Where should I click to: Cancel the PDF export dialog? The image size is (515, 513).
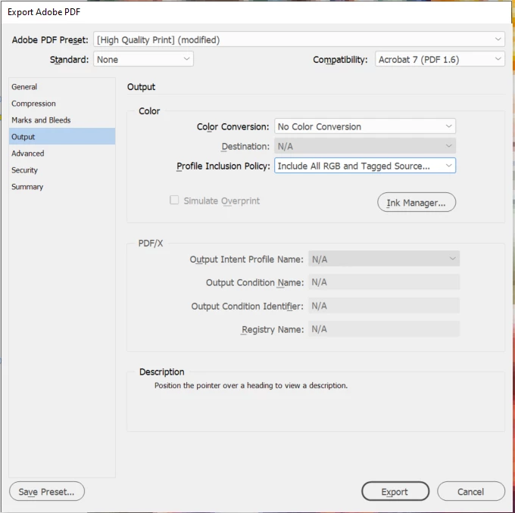(470, 491)
